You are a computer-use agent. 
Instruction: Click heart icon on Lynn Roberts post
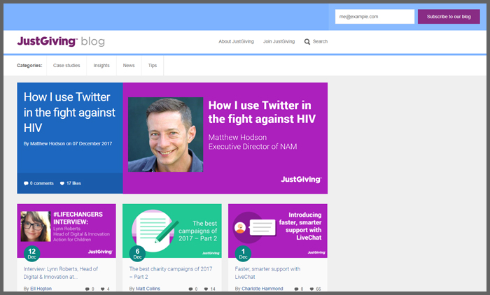coord(102,289)
